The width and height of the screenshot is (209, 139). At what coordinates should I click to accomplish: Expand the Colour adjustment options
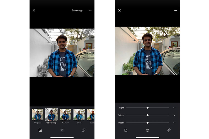click(174, 115)
